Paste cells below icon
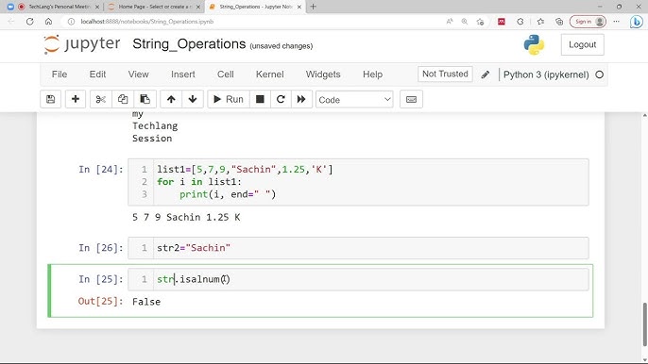 click(145, 99)
